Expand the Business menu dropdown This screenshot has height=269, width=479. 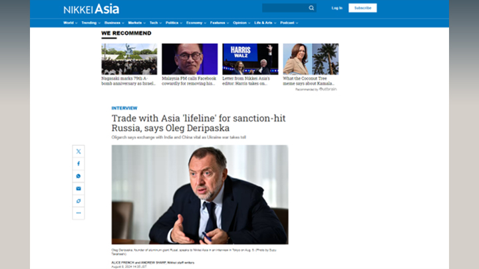[x=114, y=23]
